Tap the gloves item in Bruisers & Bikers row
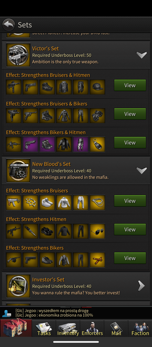152x347 pixels. click(x=97, y=116)
